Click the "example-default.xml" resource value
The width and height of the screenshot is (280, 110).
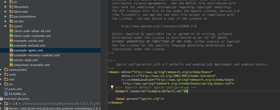pos(165,91)
